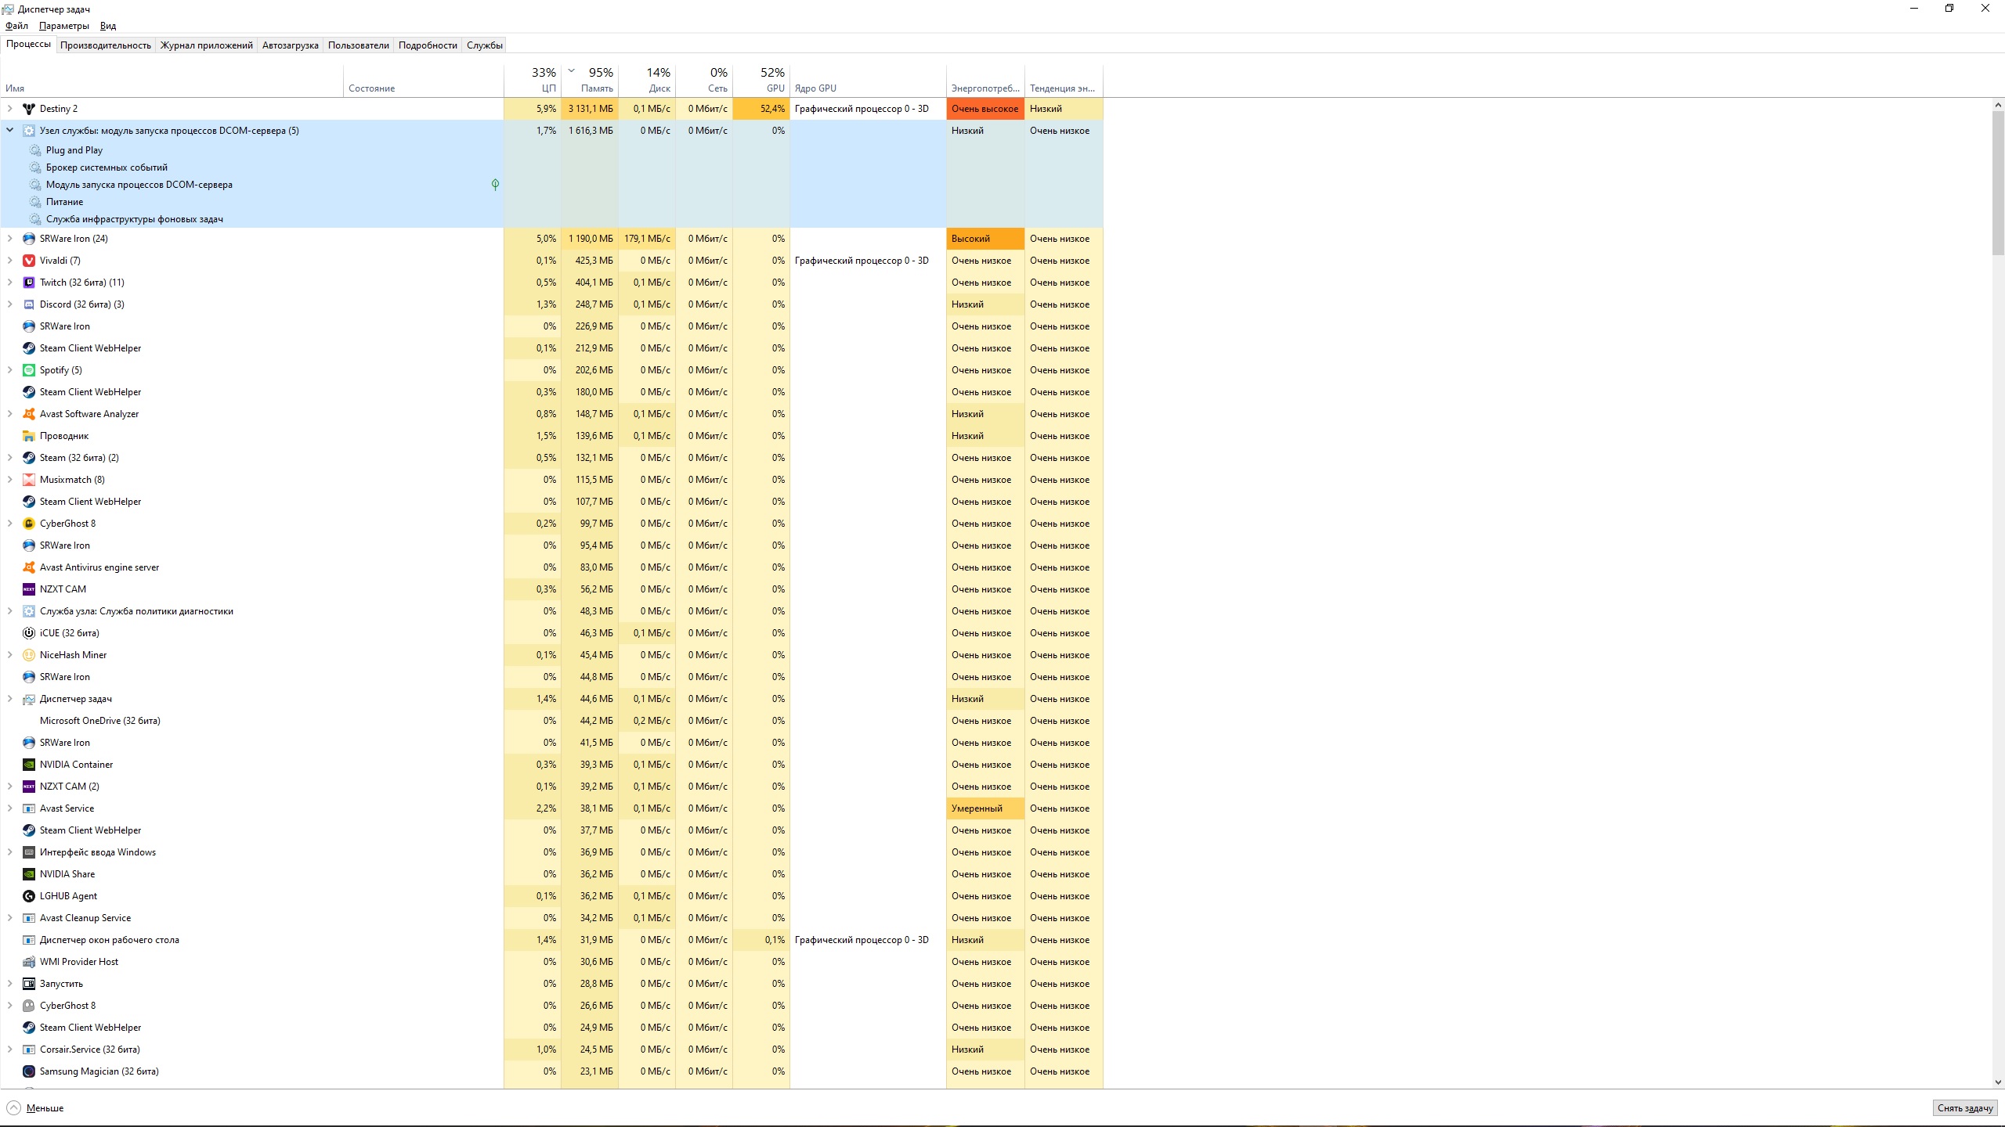The height and width of the screenshot is (1127, 2005).
Task: Expand the DCOM-server service node
Action: (11, 129)
